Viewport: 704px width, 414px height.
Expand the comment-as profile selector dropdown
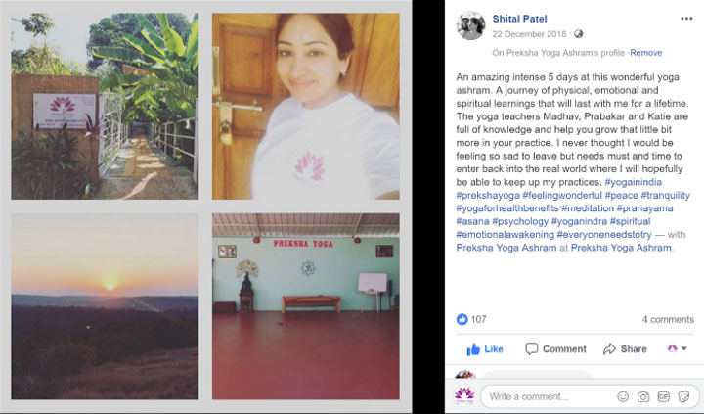pyautogui.click(x=678, y=348)
